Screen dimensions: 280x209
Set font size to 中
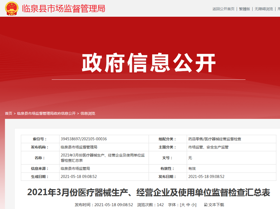coord(188,205)
